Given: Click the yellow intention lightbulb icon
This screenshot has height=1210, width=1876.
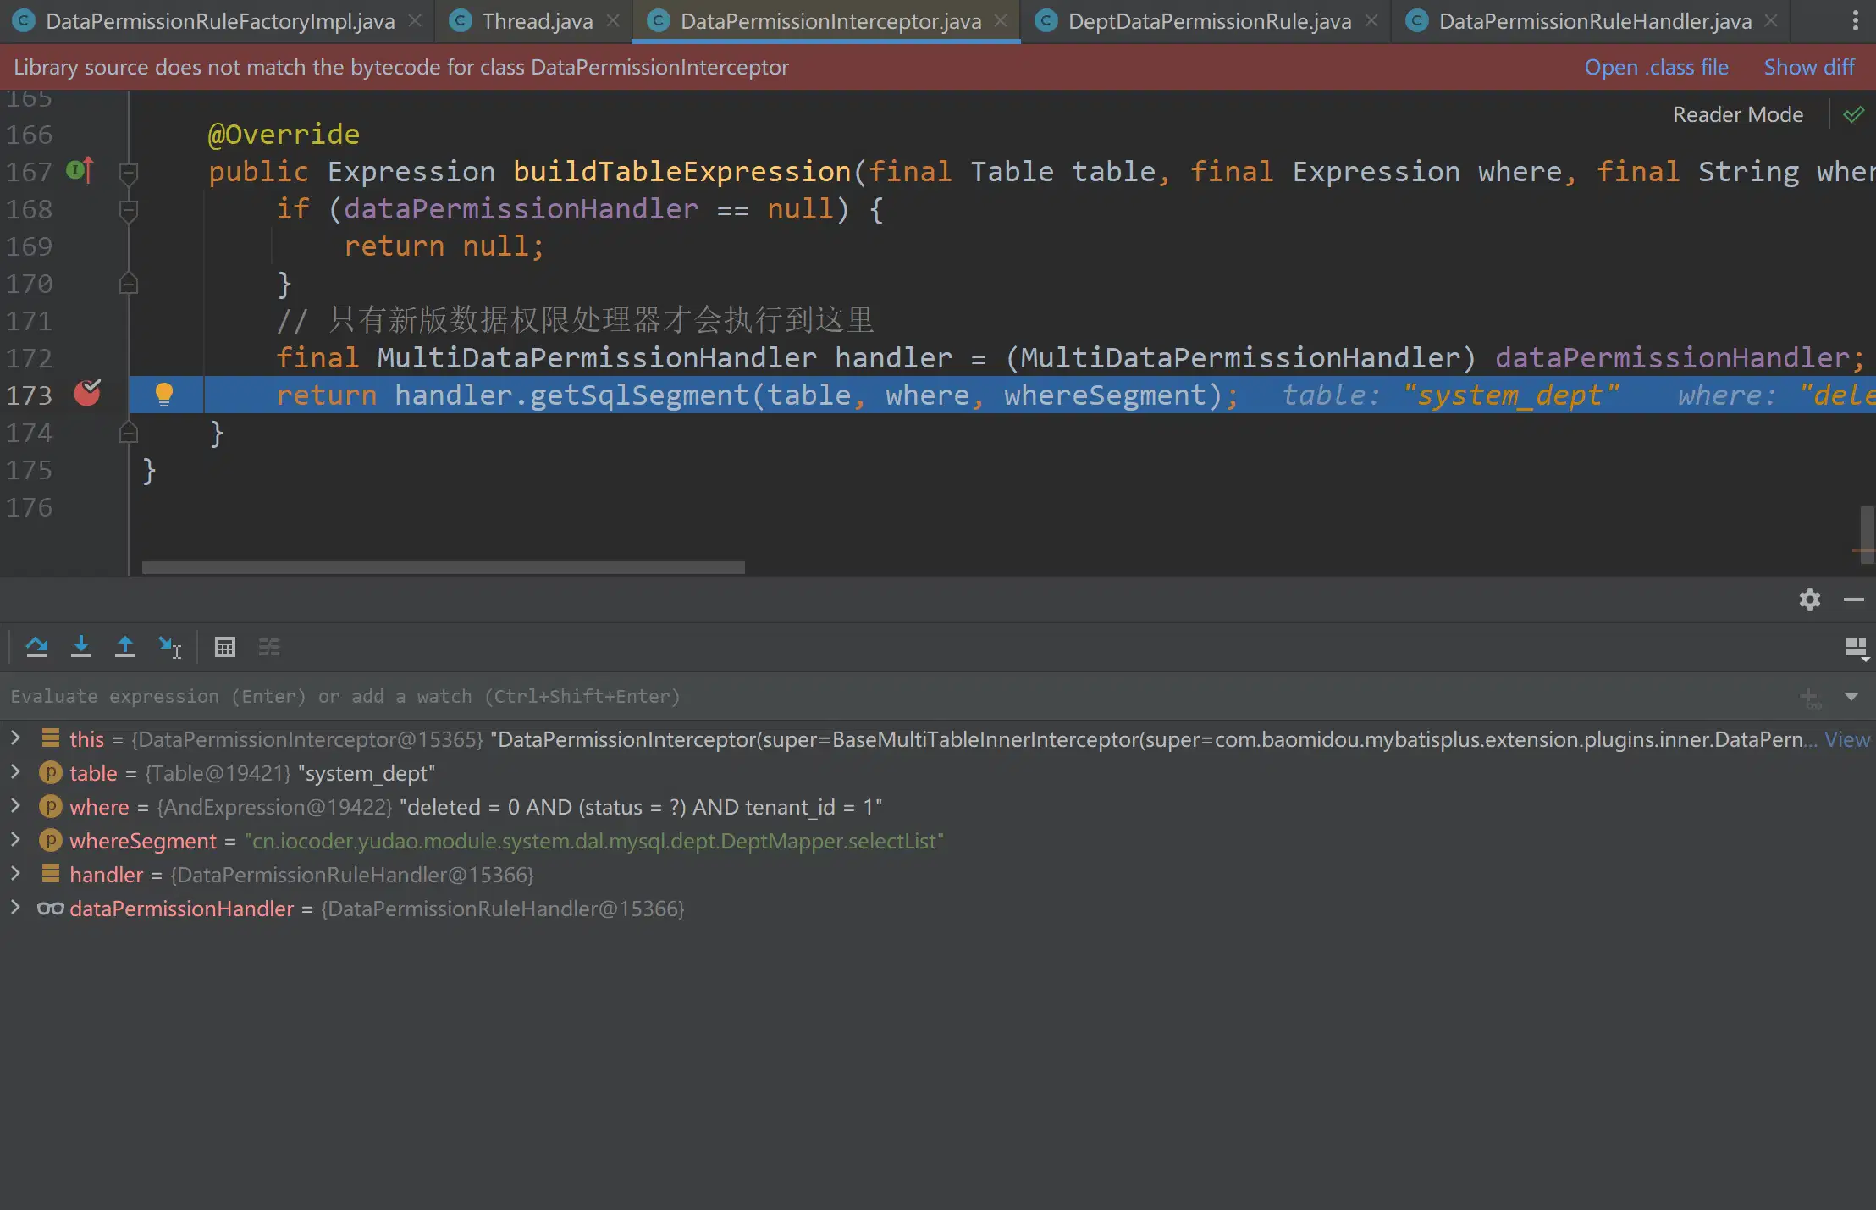Looking at the screenshot, I should 164,395.
